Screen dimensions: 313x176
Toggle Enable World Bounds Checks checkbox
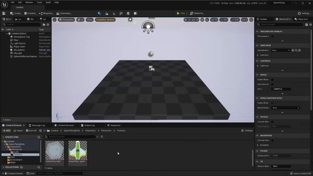(272, 80)
